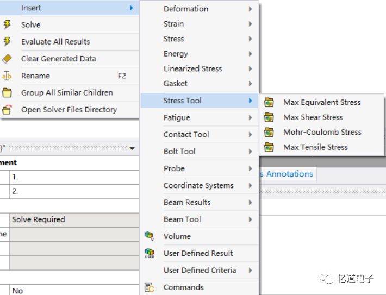Open the Strain results entry

pos(200,24)
